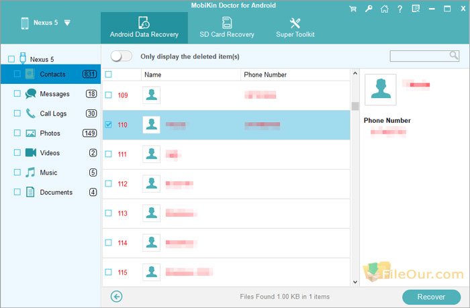Uncheck the checkbox for contact 110
This screenshot has width=470, height=308.
[108, 124]
